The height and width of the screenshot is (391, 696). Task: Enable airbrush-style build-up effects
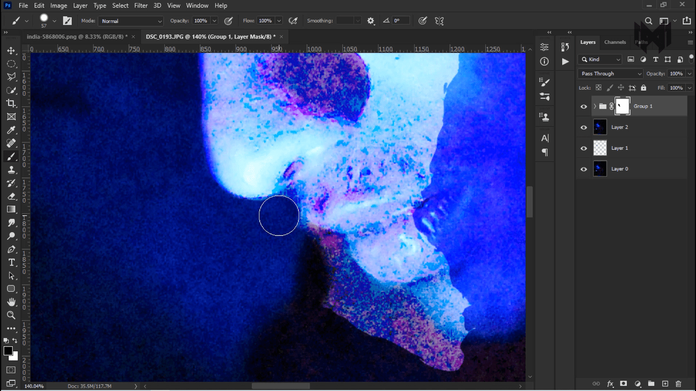tap(293, 21)
